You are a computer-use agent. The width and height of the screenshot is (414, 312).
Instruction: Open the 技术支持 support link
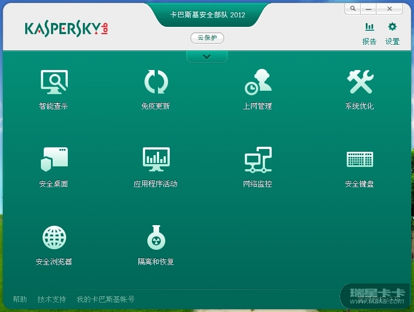coord(52,299)
